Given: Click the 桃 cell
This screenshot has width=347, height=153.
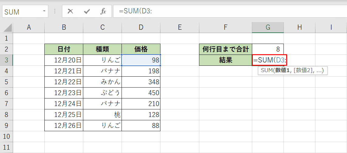Looking at the screenshot, I should [x=102, y=115].
